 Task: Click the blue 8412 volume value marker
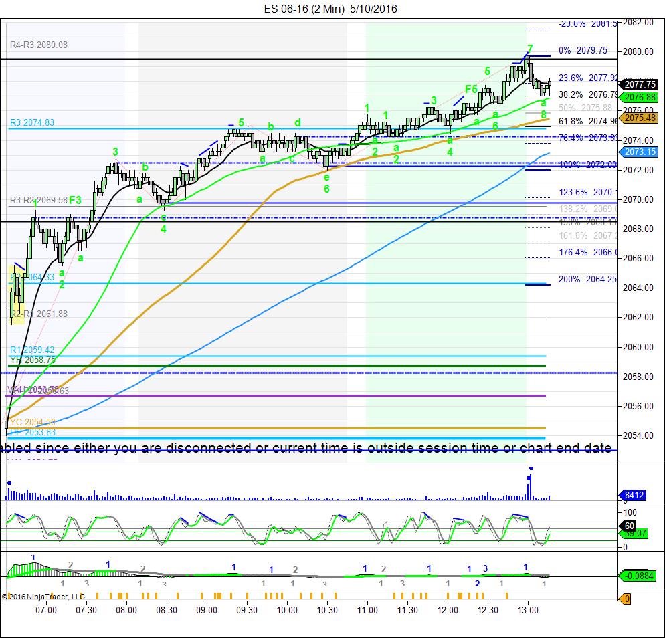633,495
